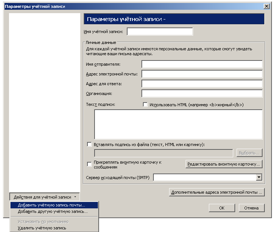Confirm with the OK button
The width and height of the screenshot is (273, 232).
pos(222,208)
